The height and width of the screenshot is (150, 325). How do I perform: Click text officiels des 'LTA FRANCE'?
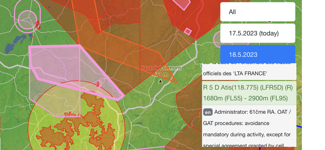234,73
